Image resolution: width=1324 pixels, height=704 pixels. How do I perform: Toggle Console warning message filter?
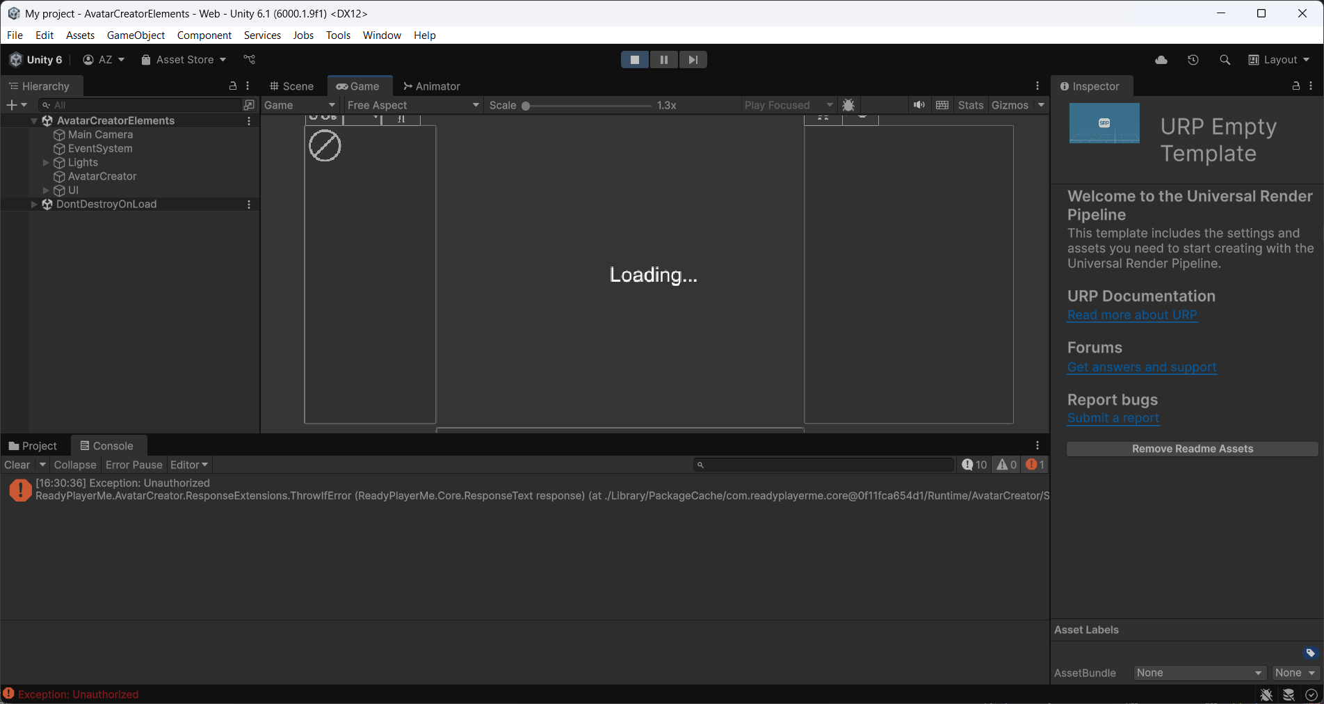(1007, 465)
